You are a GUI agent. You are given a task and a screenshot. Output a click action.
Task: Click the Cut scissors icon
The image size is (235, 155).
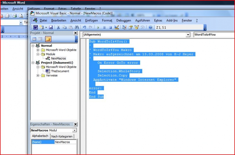(58, 27)
